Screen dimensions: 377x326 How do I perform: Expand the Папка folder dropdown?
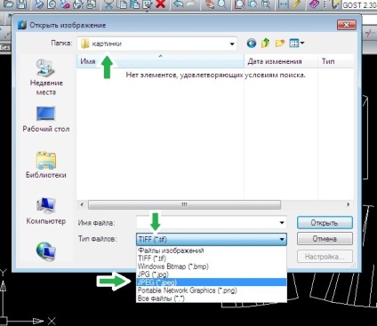pos(232,44)
